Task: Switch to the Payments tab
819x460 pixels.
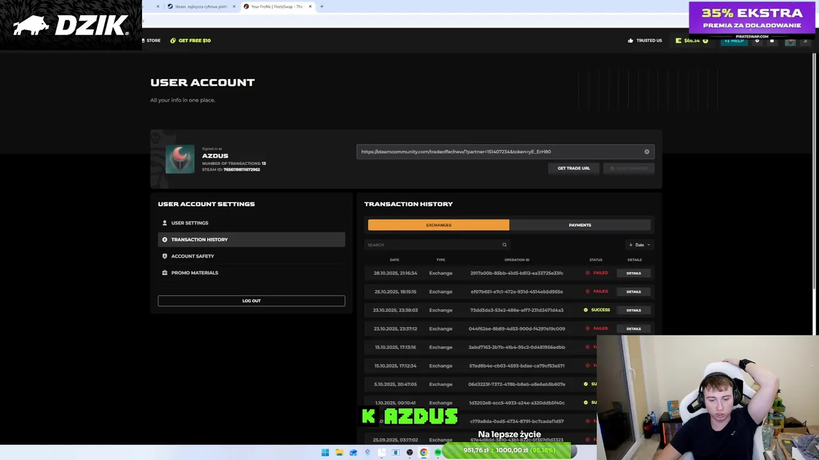Action: click(580, 225)
